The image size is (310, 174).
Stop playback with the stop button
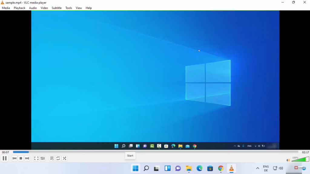(x=21, y=158)
